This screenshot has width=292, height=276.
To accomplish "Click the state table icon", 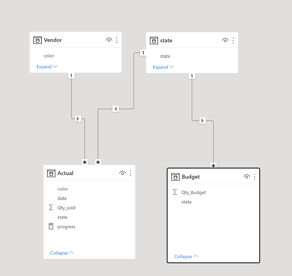I will point(154,40).
